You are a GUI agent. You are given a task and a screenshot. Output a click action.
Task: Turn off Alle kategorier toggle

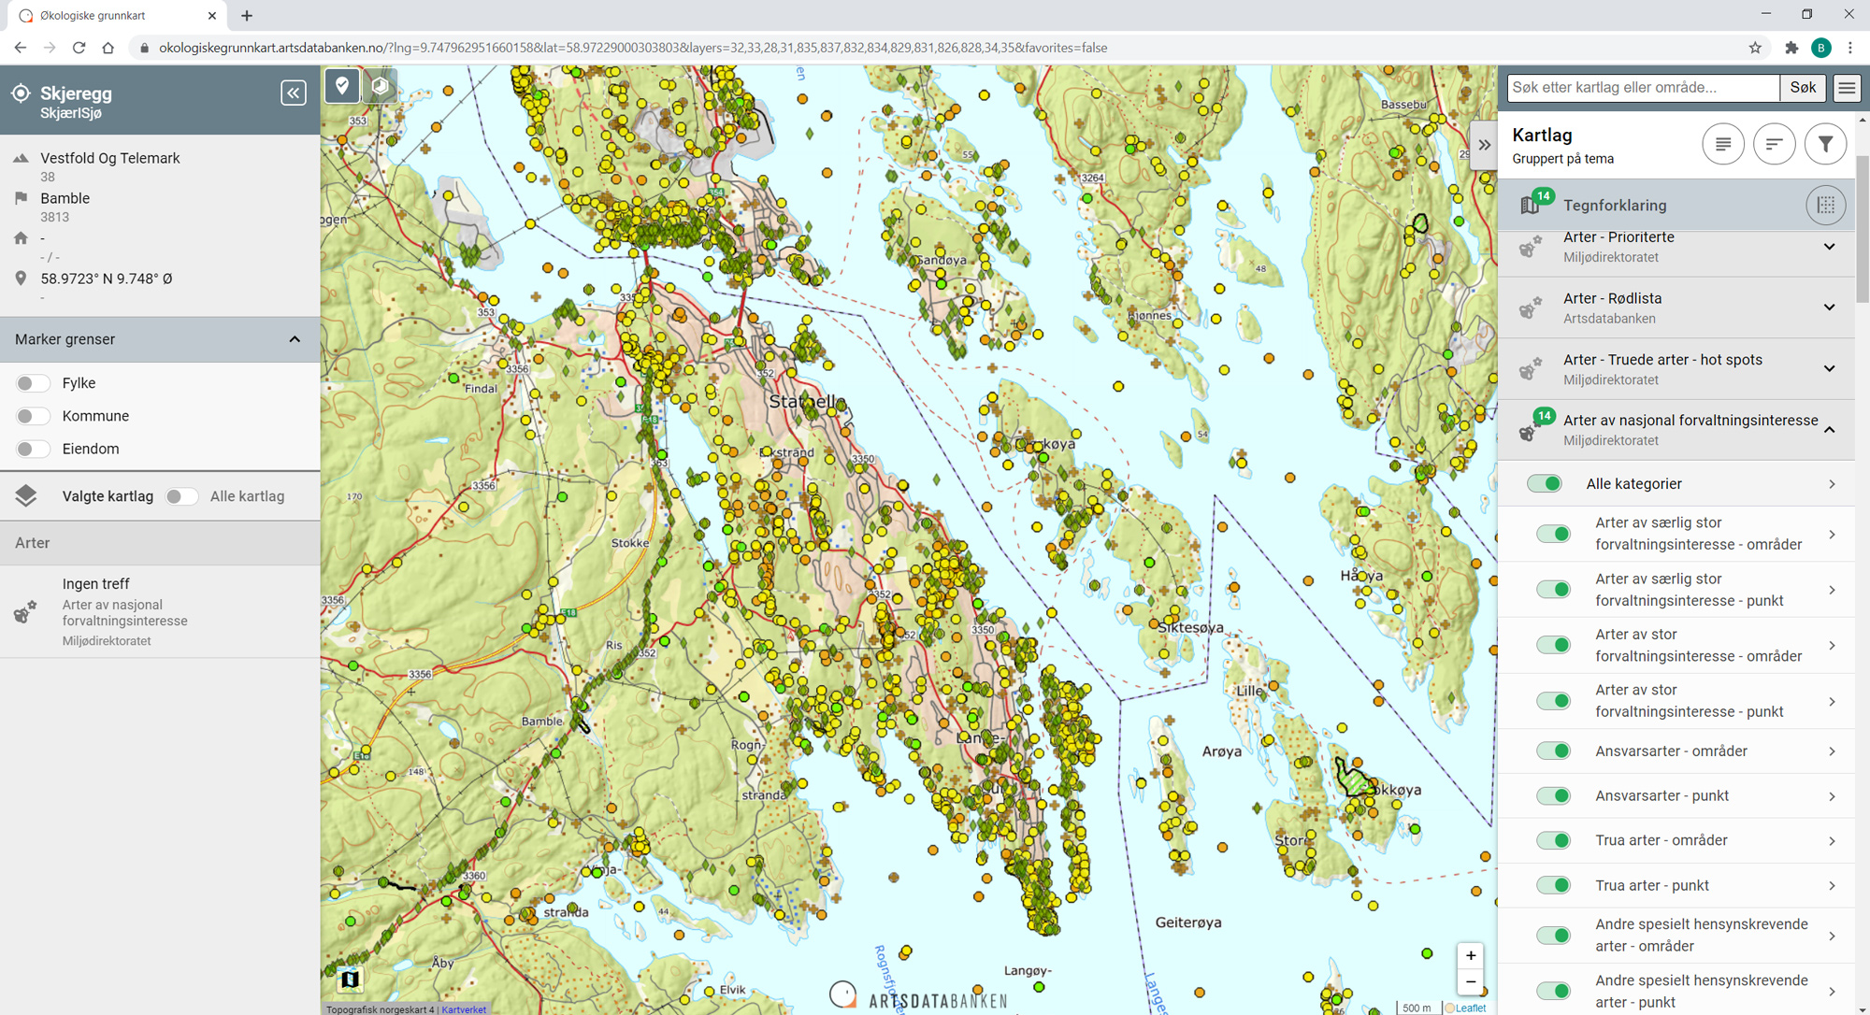pyautogui.click(x=1544, y=483)
